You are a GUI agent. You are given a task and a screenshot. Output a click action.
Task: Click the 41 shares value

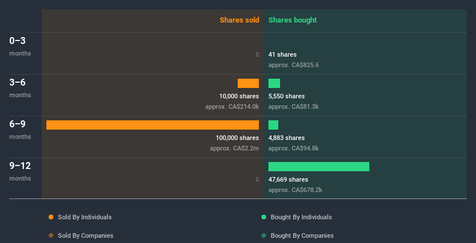click(x=282, y=54)
